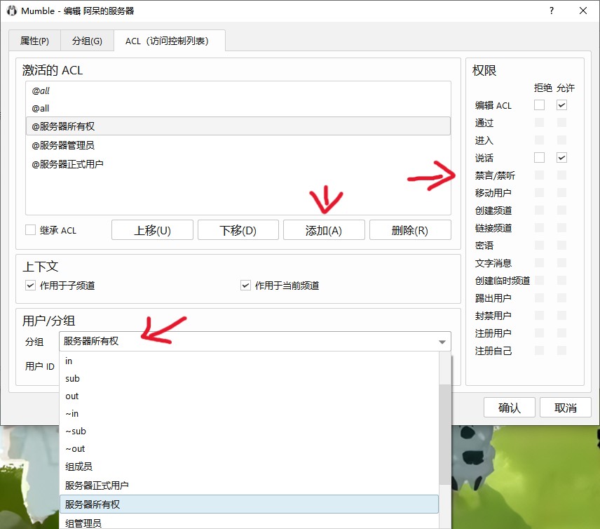600x529 pixels.
Task: Check the deny box for 编辑 ACL
Action: coord(539,105)
